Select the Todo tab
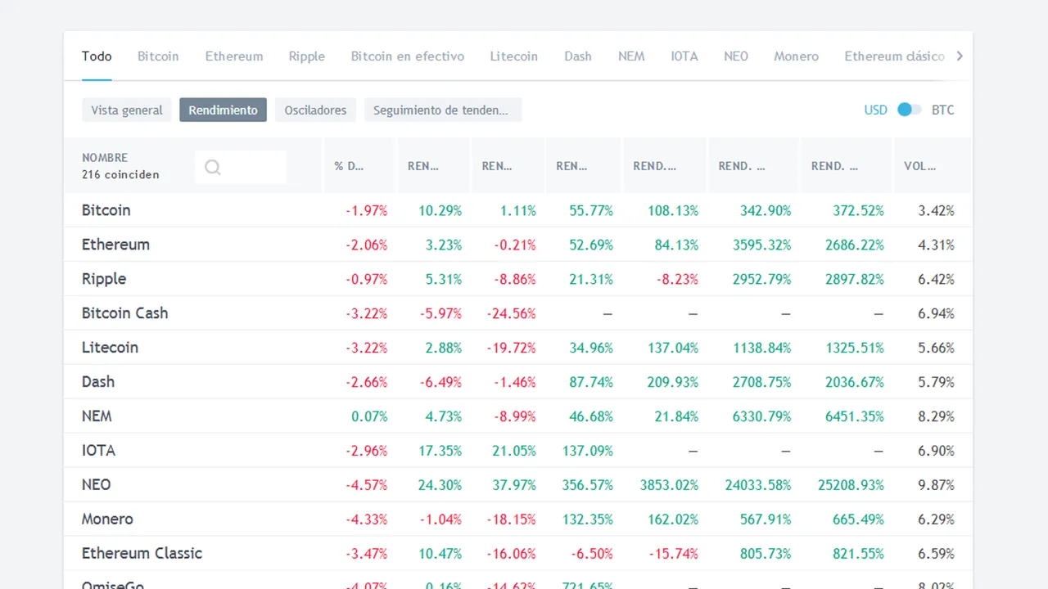This screenshot has height=589, width=1048. (97, 56)
